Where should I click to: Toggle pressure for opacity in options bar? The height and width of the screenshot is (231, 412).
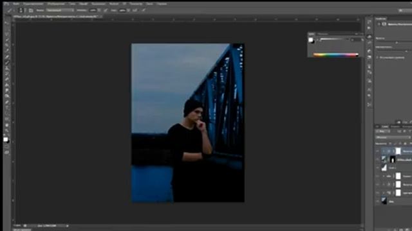(x=106, y=10)
